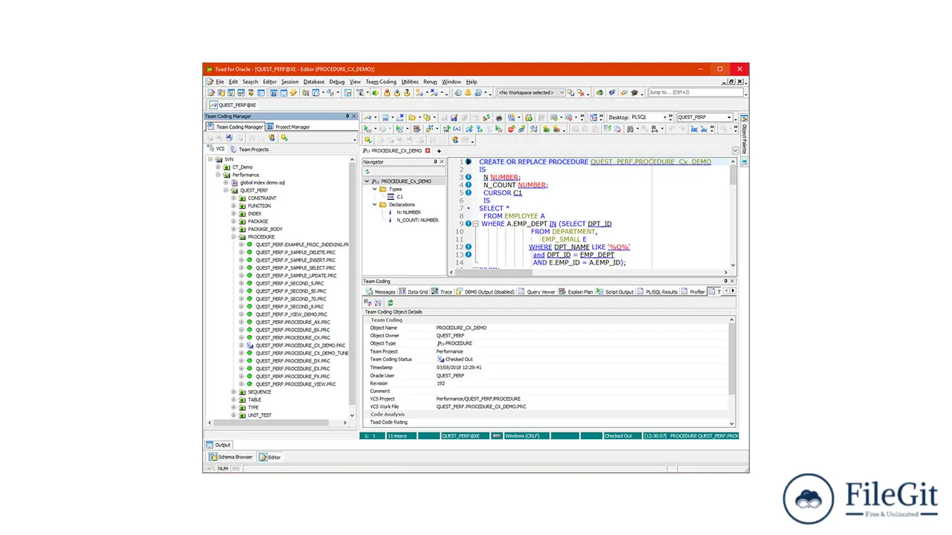Viewport: 952px width, 535px height.
Task: Click the green run arrow icon
Action: [367, 129]
